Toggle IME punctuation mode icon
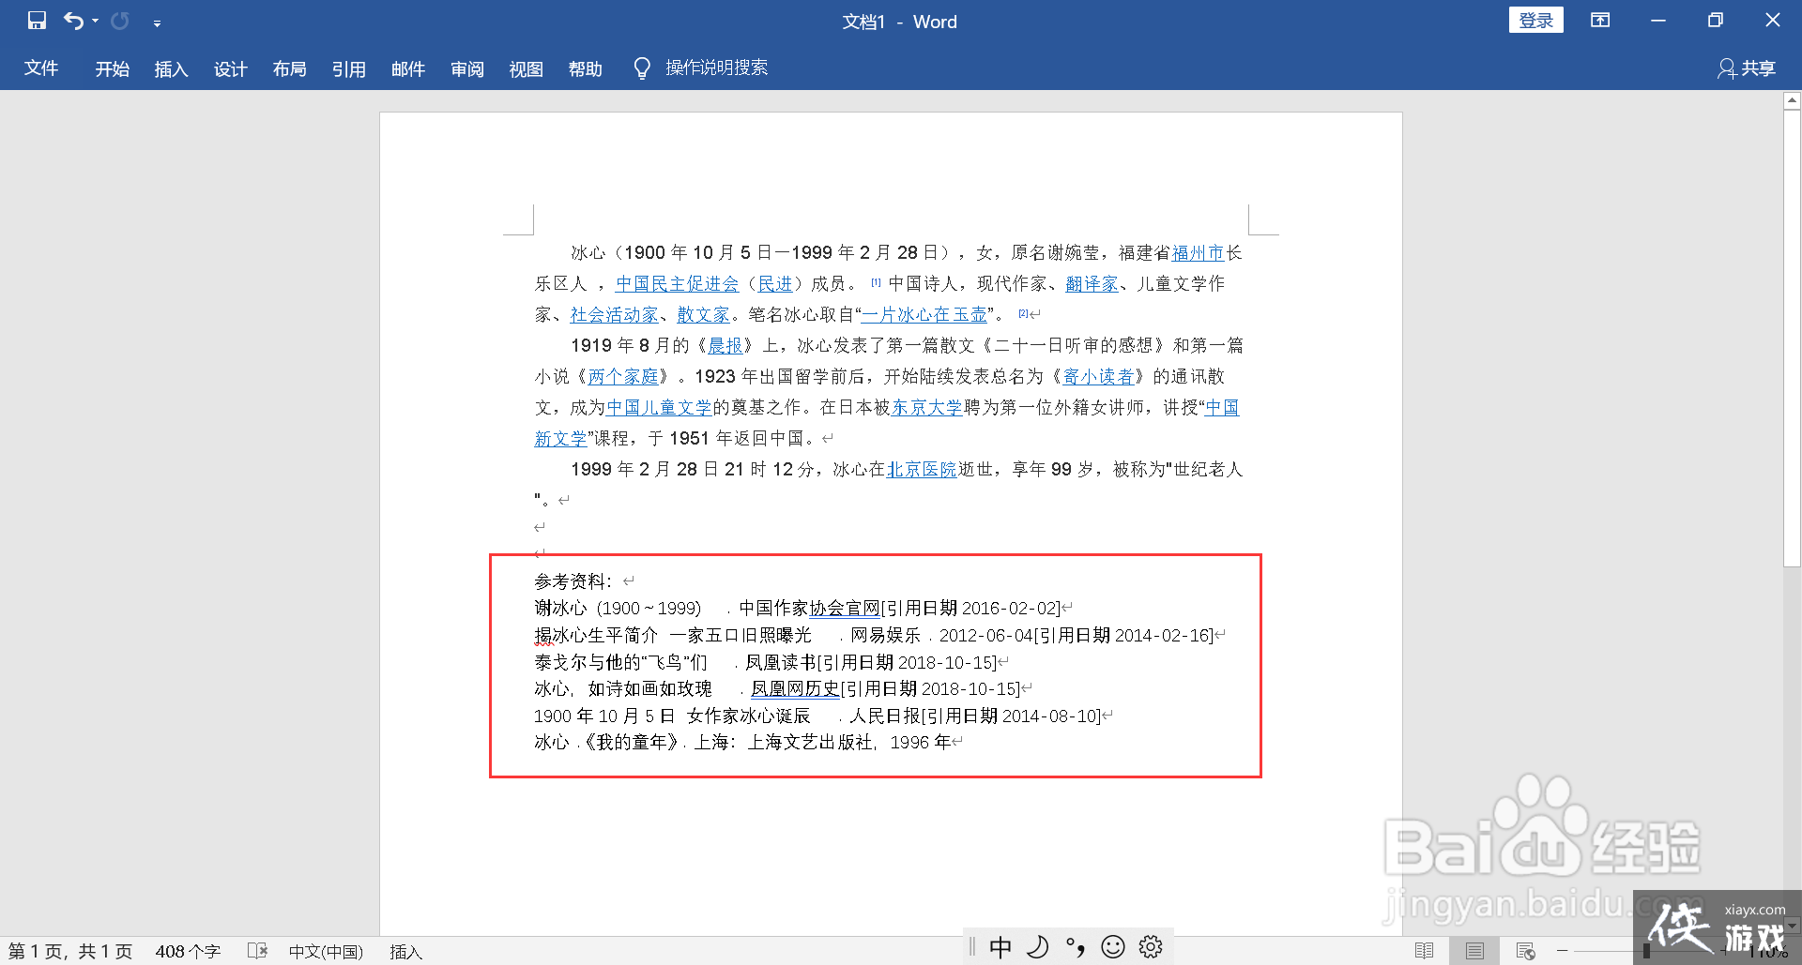The height and width of the screenshot is (965, 1802). [x=1076, y=947]
